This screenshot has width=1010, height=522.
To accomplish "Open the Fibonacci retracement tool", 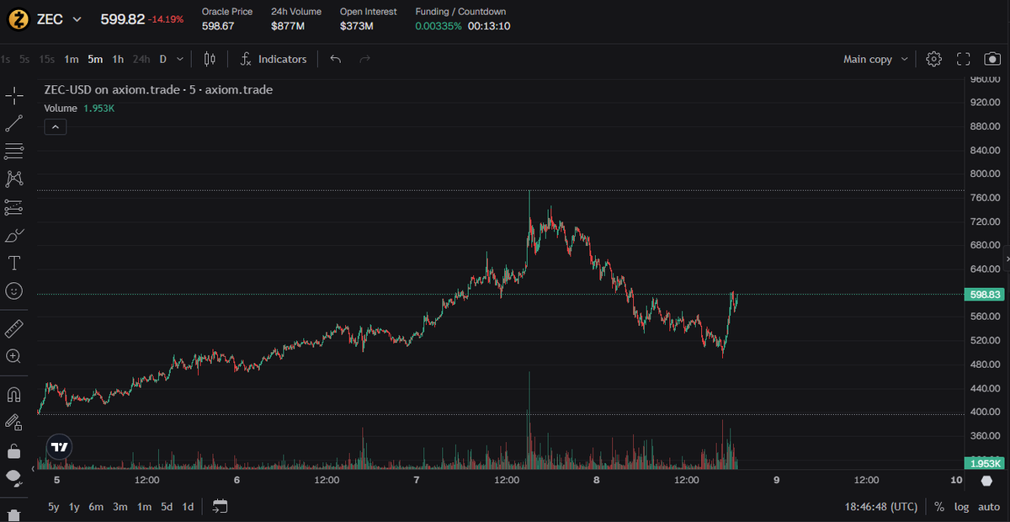I will pos(14,152).
